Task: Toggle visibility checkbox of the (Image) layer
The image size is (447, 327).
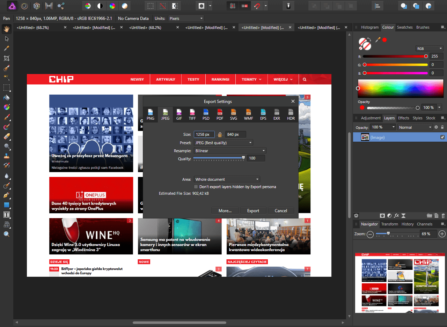Action: (442, 138)
